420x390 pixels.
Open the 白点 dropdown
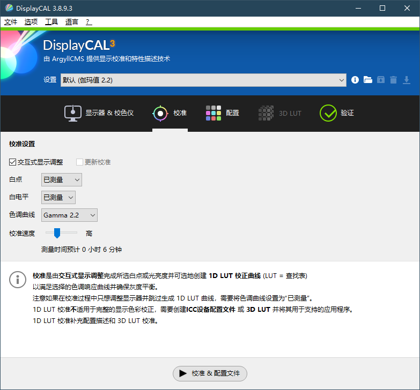(62, 180)
